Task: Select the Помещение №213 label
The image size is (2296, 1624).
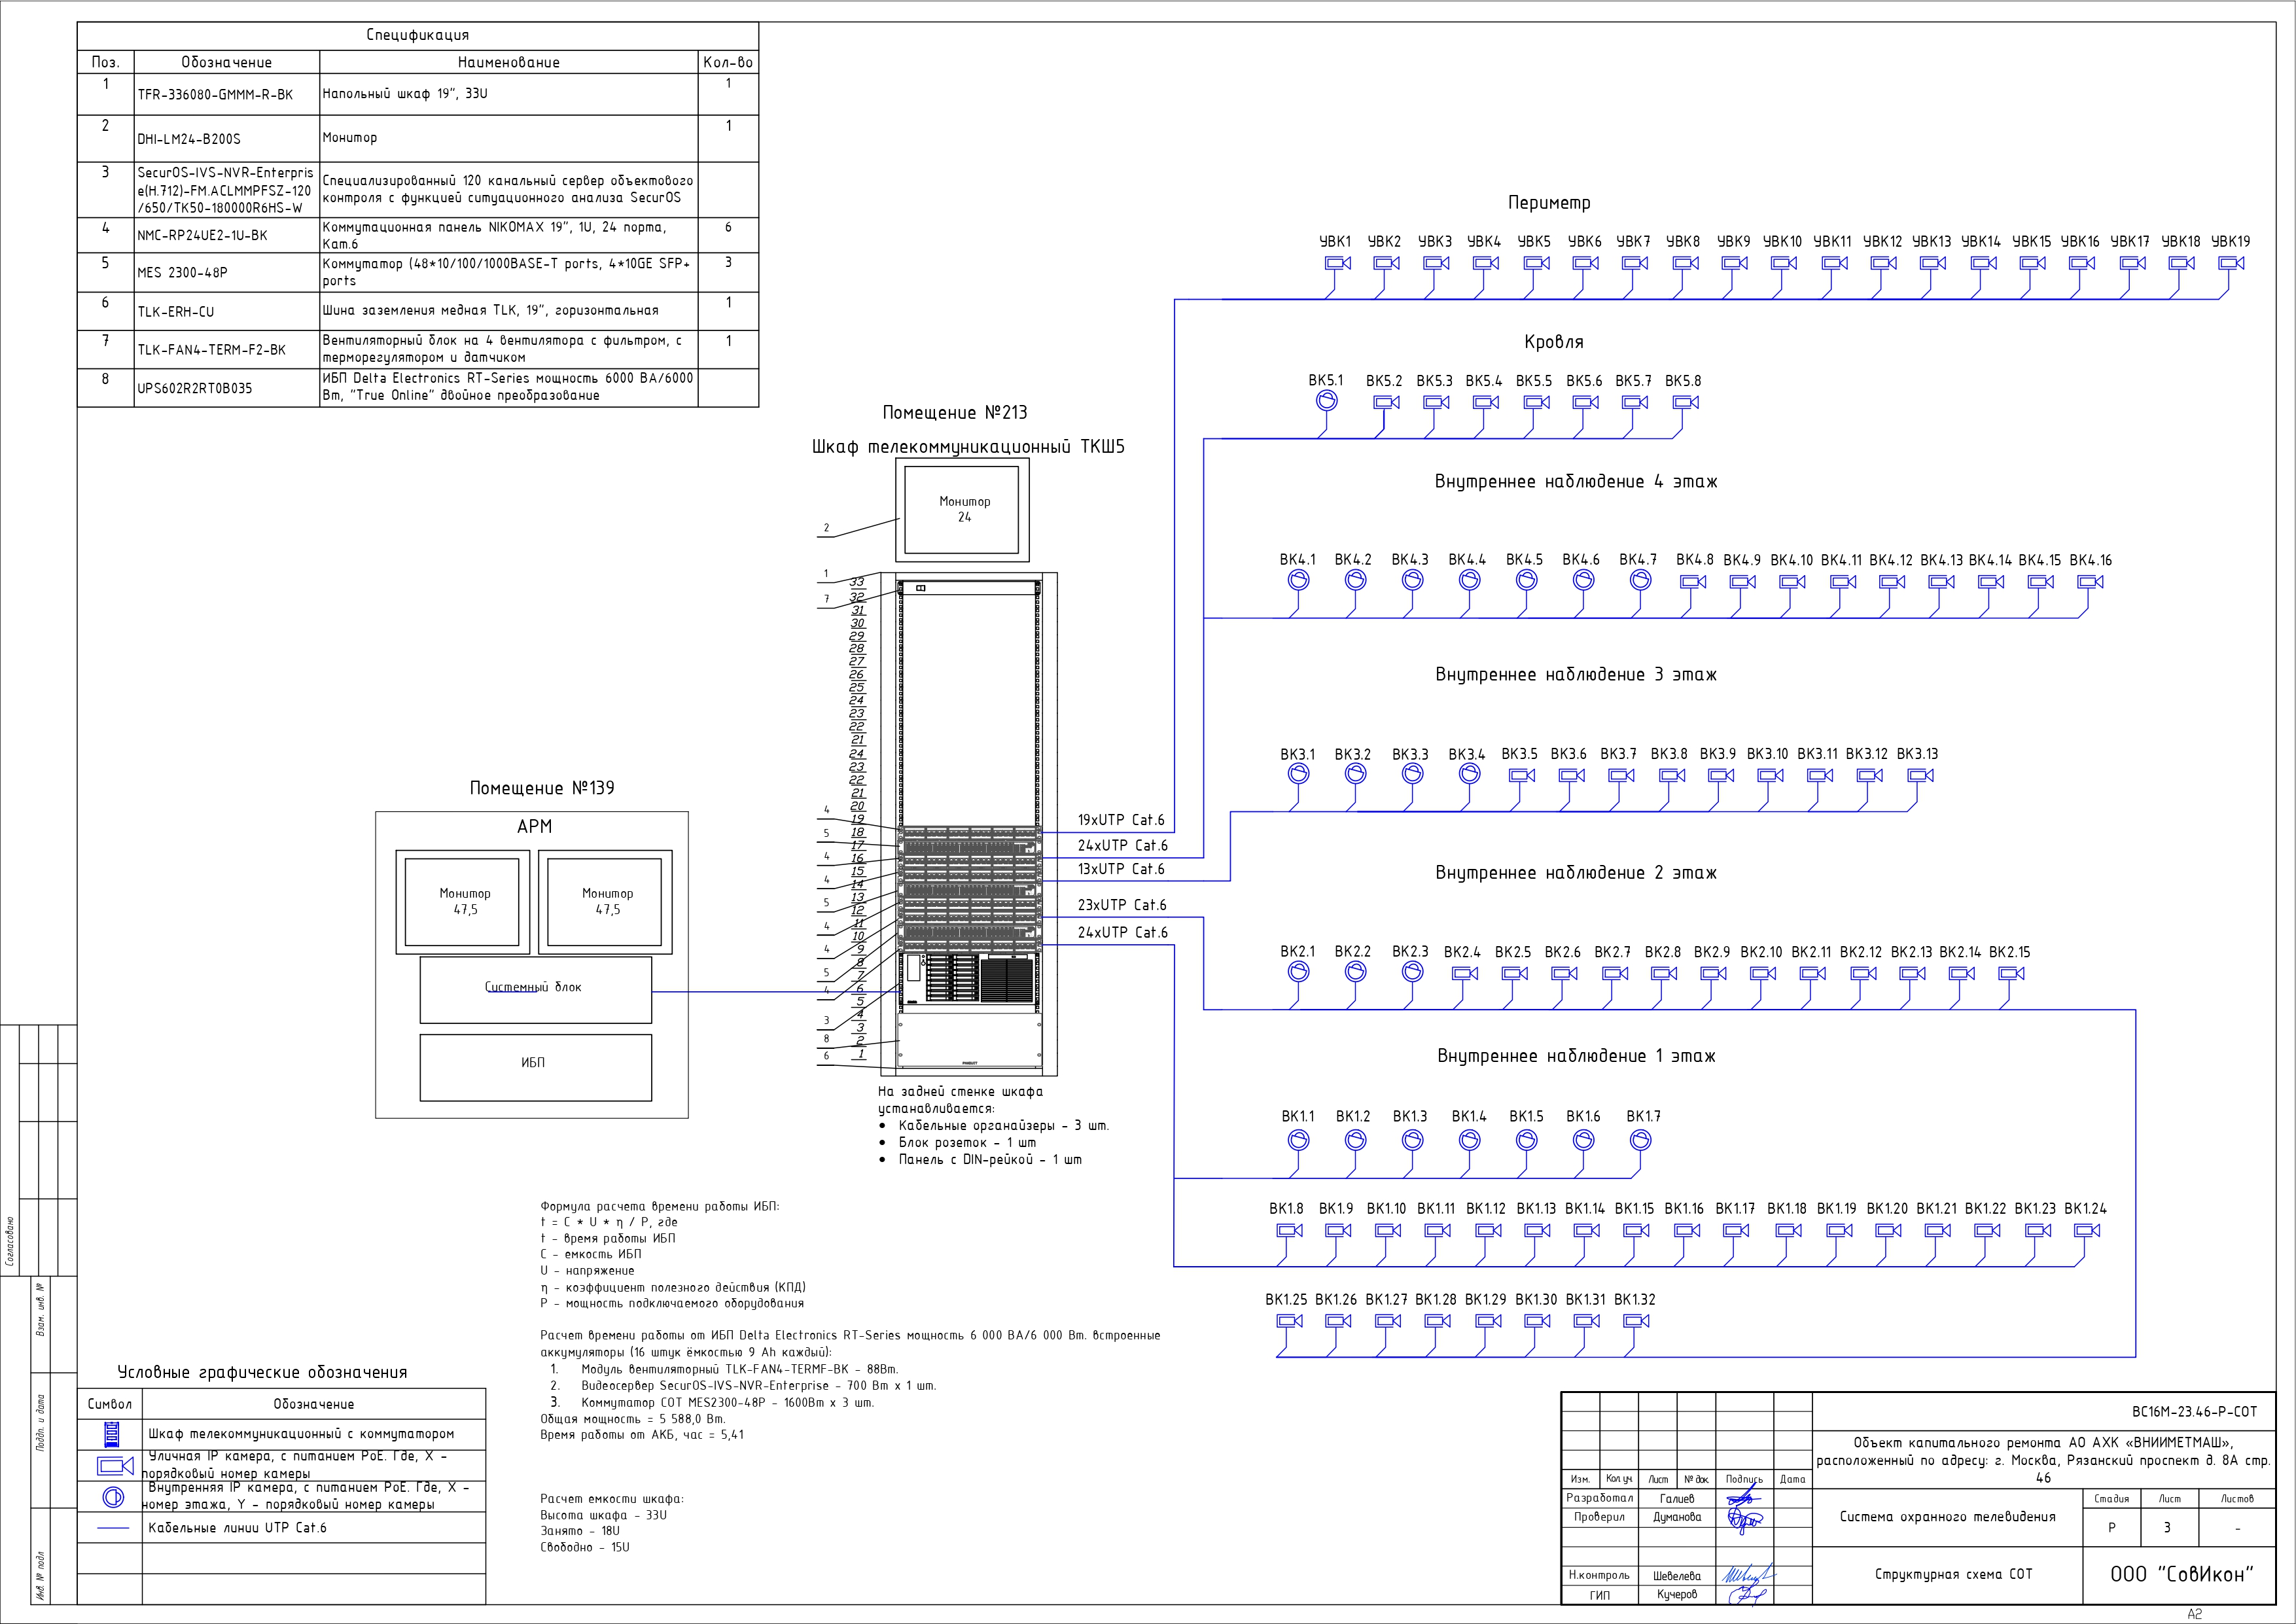Action: tap(955, 413)
